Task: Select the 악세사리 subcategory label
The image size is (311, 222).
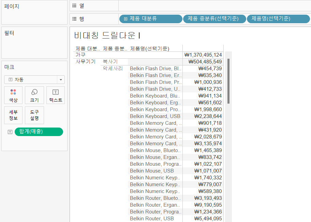Action: pyautogui.click(x=113, y=69)
